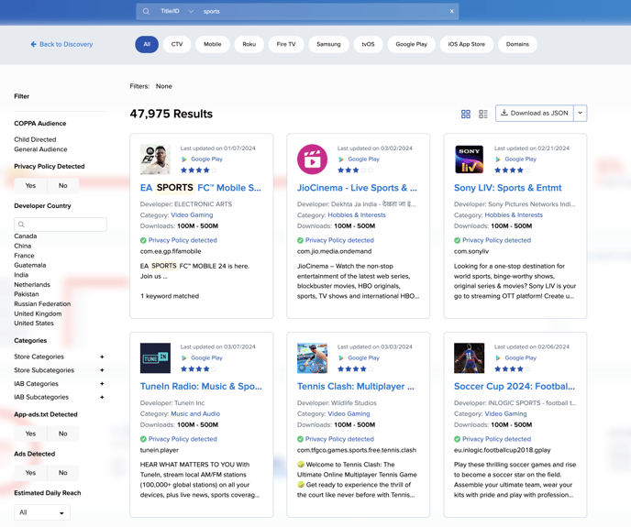Select the Google Play platform tab
The height and width of the screenshot is (527, 631).
click(411, 44)
